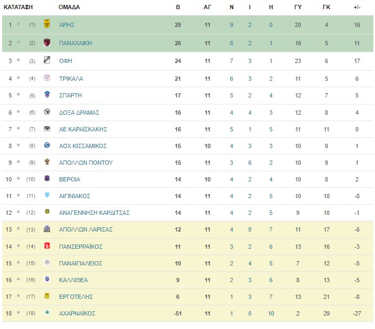Open the ΤΡΙΚΑΛΑ team link

coord(71,79)
